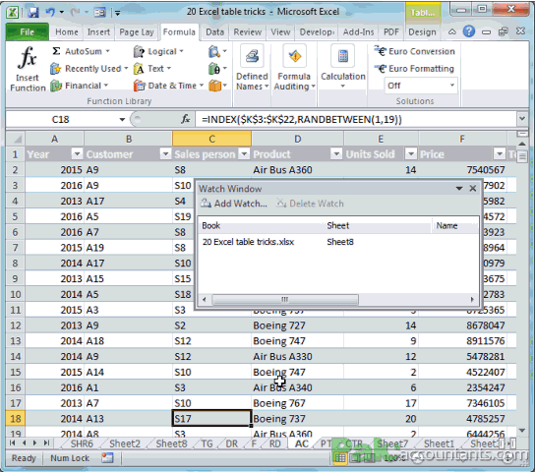Close the Watch Window panel
Image resolution: width=535 pixels, height=472 pixels.
[x=473, y=189]
